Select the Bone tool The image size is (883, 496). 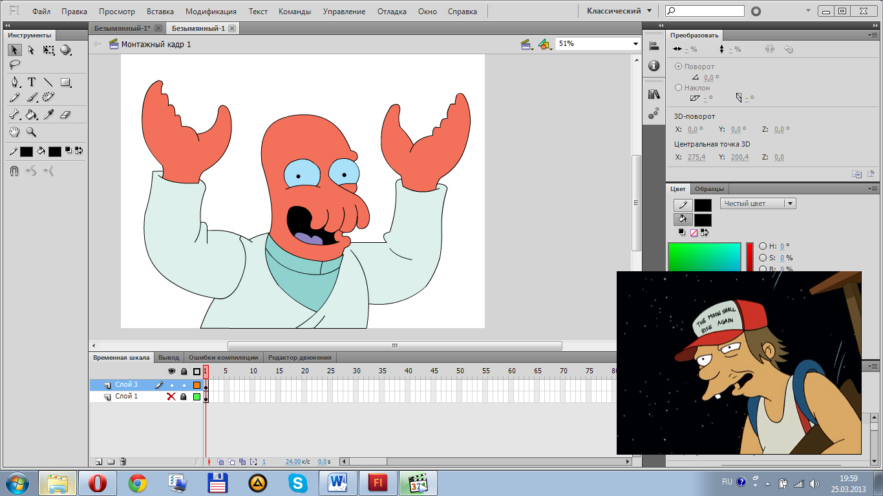click(14, 114)
